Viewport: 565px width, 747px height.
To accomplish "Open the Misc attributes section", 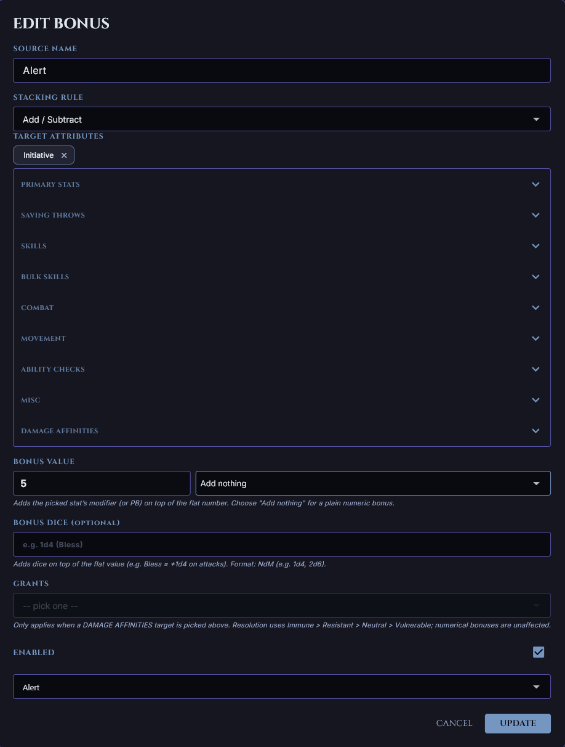I will click(x=535, y=400).
